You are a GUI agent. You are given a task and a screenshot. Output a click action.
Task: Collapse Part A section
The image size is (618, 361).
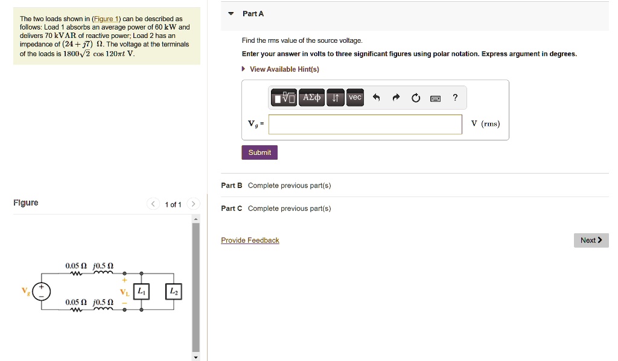(x=231, y=14)
